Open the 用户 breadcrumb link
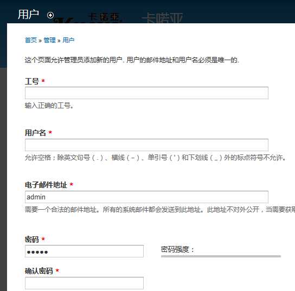Screen dimensions: 295x291 tap(68, 40)
